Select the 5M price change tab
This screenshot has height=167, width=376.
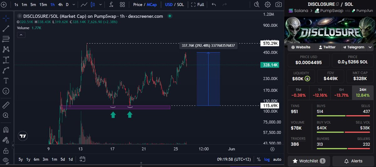coord(298,93)
